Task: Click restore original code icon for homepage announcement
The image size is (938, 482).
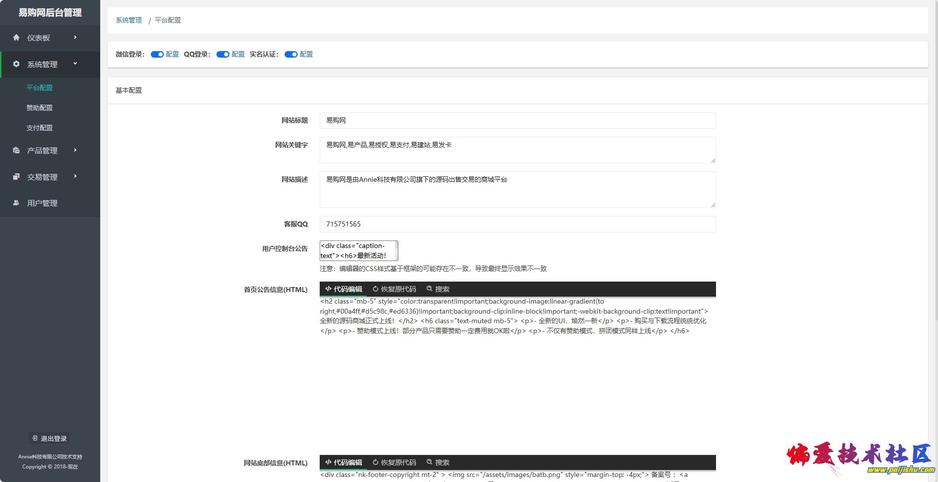Action: point(375,289)
